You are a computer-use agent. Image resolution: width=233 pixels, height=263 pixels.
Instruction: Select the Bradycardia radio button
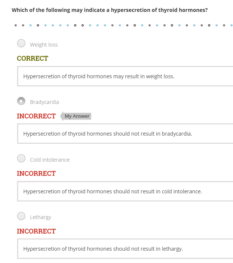click(x=21, y=101)
